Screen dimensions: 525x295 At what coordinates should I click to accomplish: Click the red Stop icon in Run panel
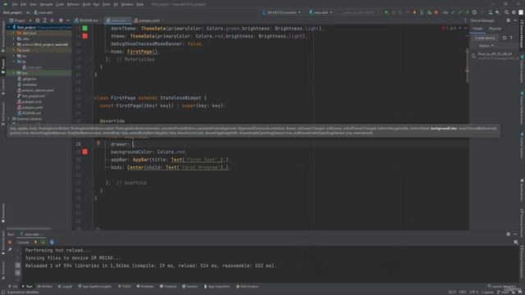[10, 243]
